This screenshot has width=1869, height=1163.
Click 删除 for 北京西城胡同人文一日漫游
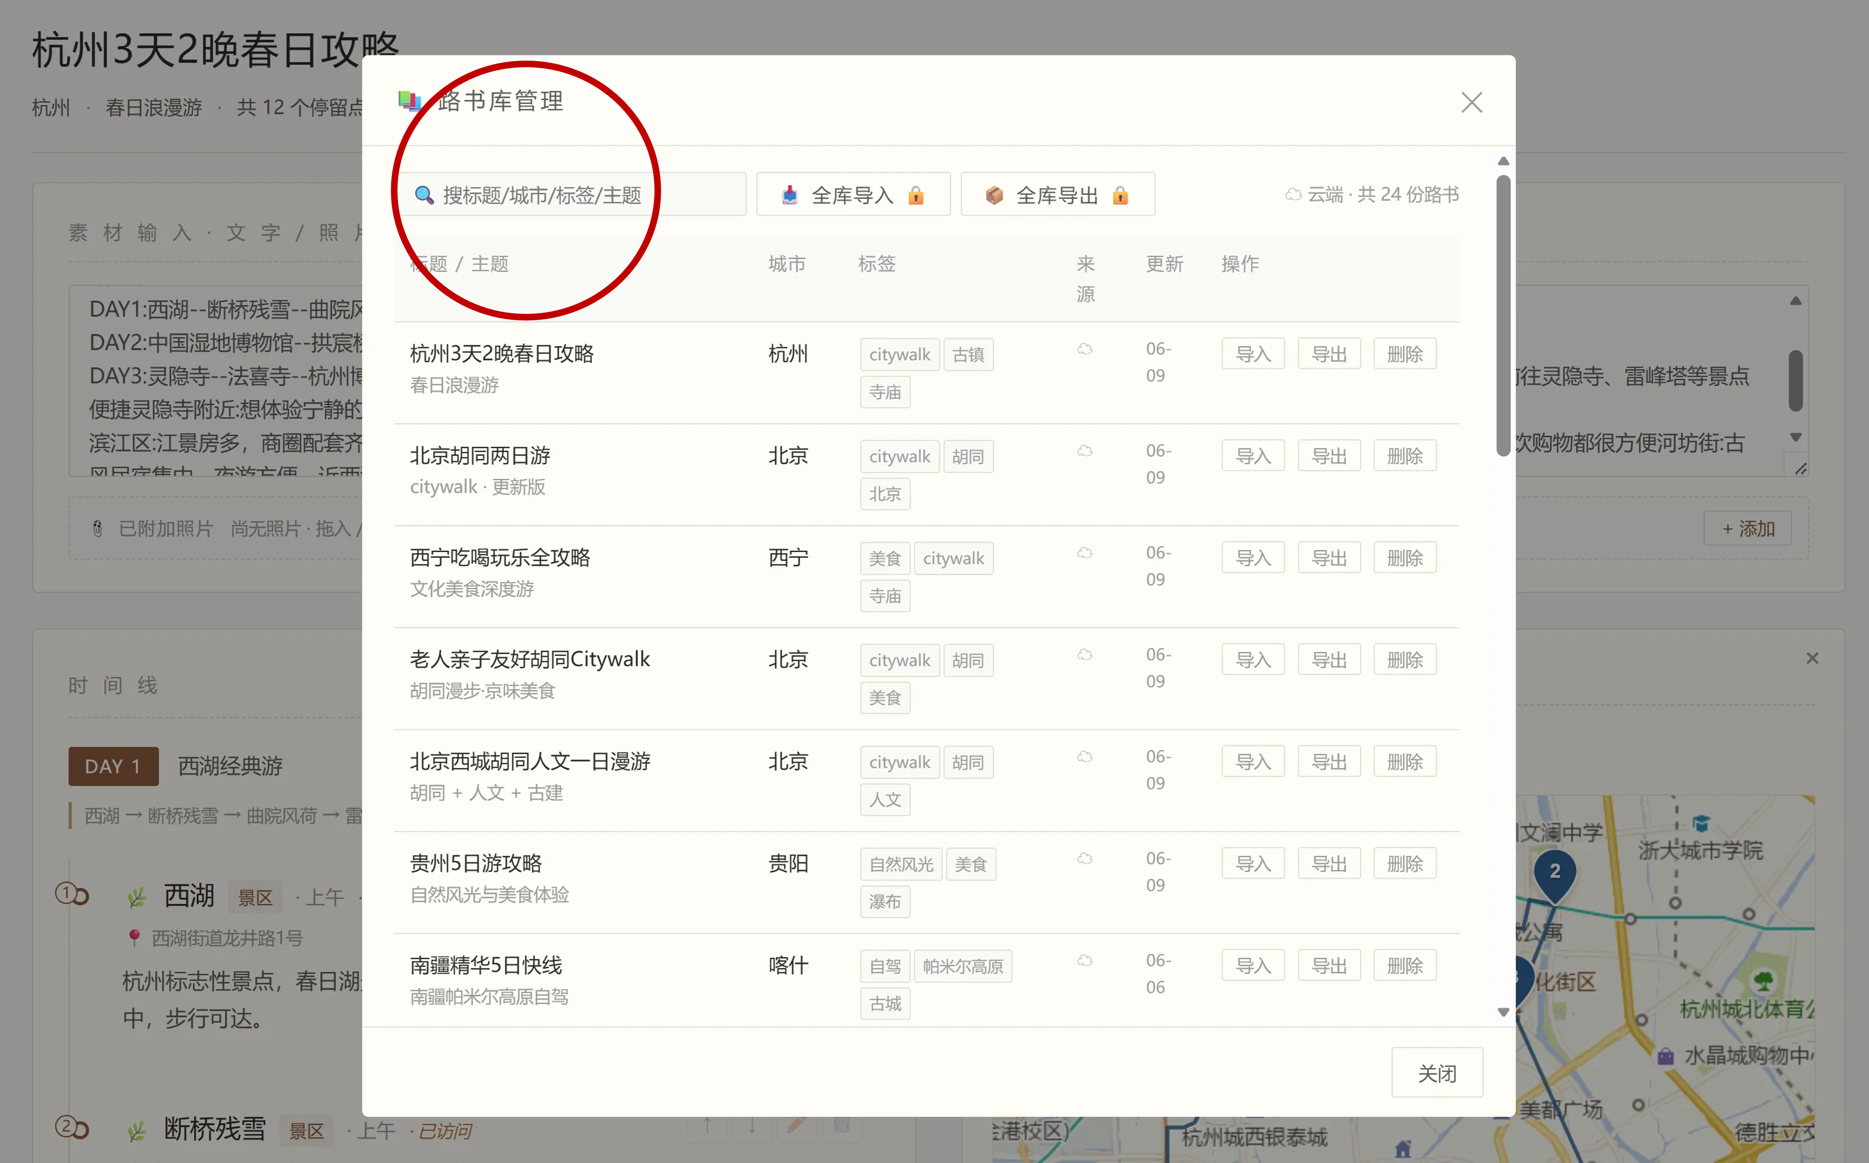(x=1405, y=762)
